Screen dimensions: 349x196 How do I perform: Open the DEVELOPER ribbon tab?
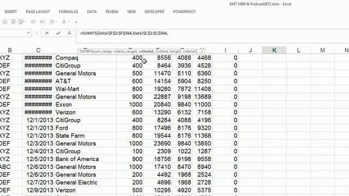point(154,12)
